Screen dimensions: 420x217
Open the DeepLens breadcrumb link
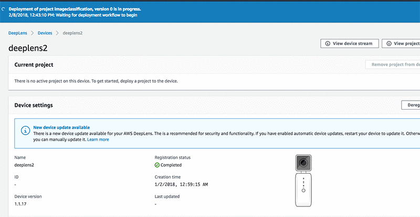(18, 33)
